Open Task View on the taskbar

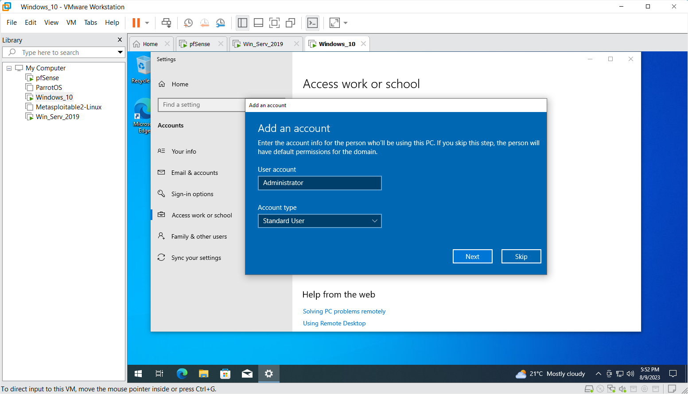click(159, 374)
